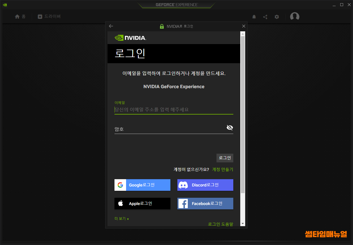The height and width of the screenshot is (245, 353).
Task: Switch to the 드라이버 tab
Action: click(x=49, y=17)
